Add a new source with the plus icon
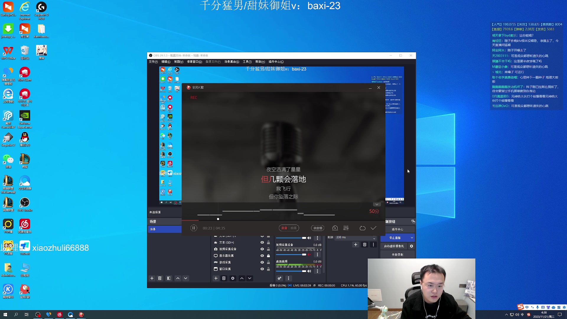 pos(216,278)
